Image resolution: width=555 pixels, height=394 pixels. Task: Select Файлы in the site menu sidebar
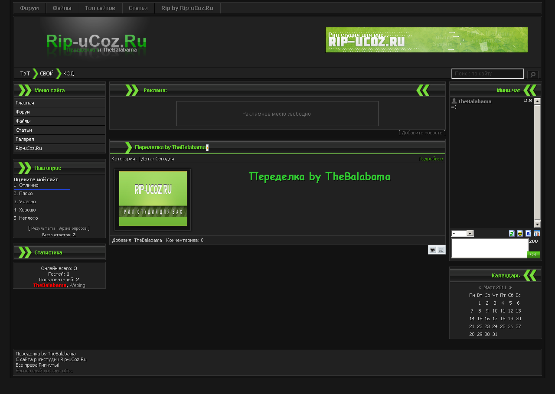pos(59,121)
